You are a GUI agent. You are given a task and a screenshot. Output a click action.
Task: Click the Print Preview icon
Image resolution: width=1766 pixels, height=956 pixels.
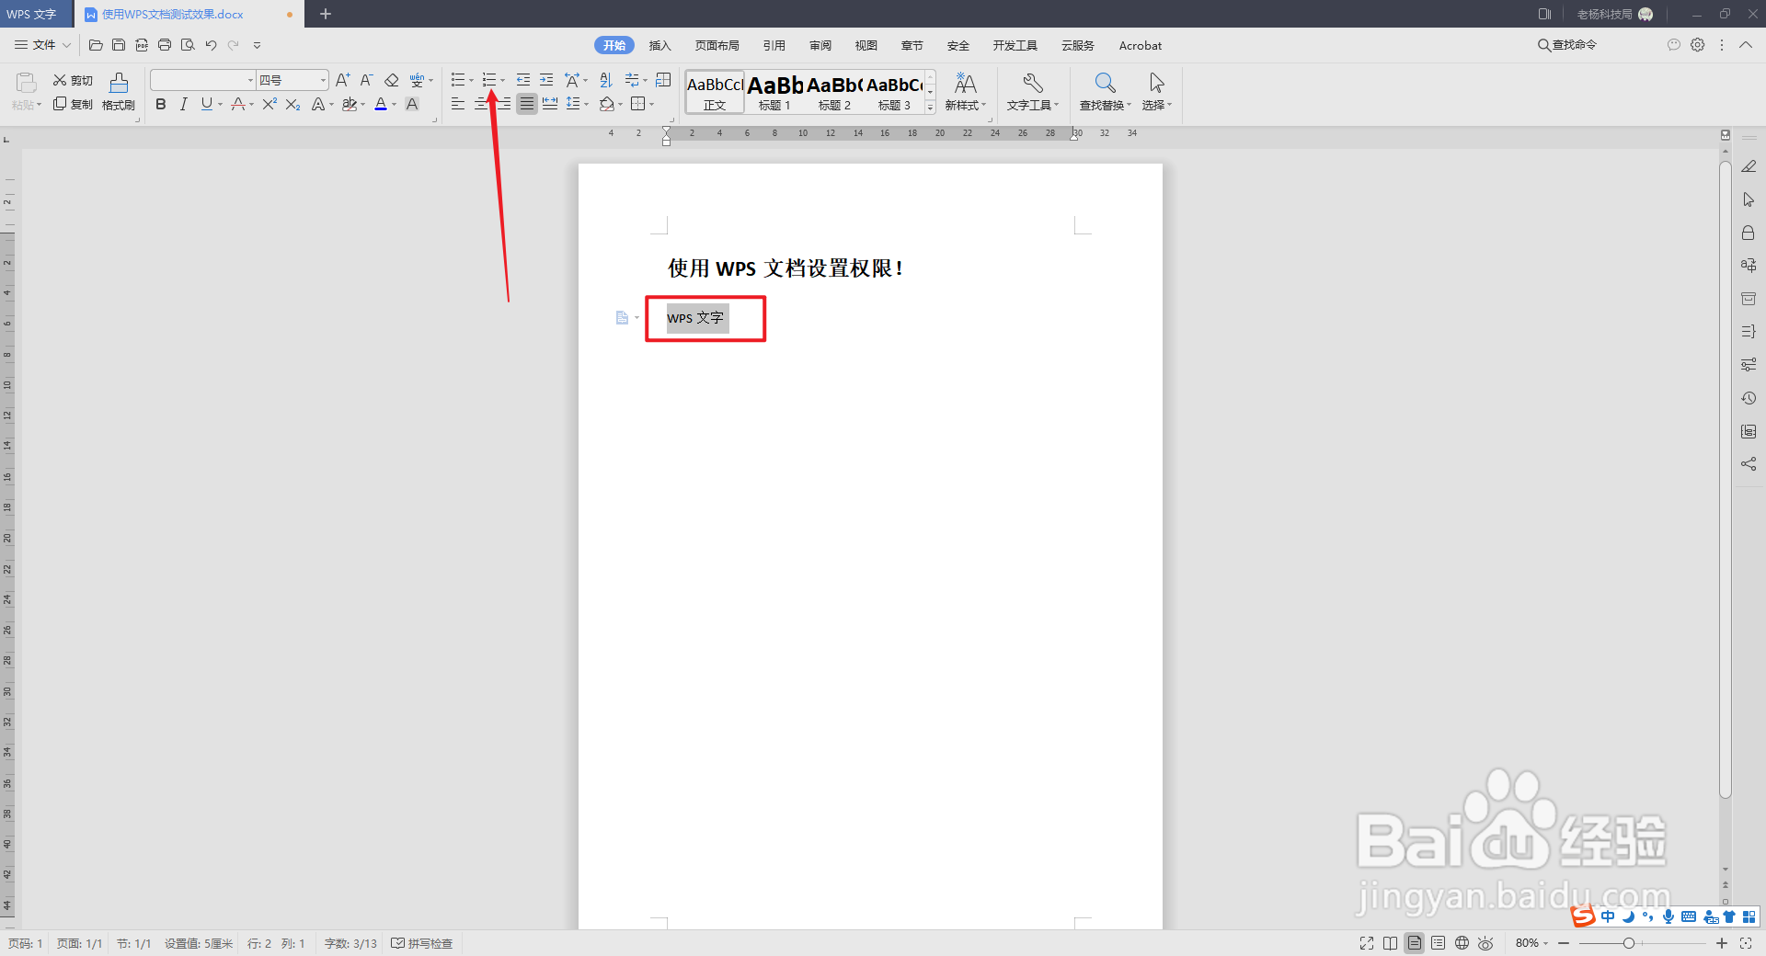click(x=188, y=44)
